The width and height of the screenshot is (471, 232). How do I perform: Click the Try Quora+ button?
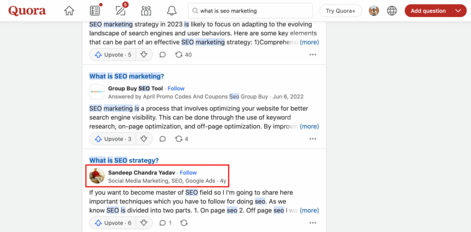click(340, 10)
